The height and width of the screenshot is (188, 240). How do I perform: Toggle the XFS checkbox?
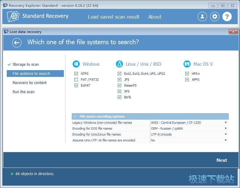click(x=119, y=91)
